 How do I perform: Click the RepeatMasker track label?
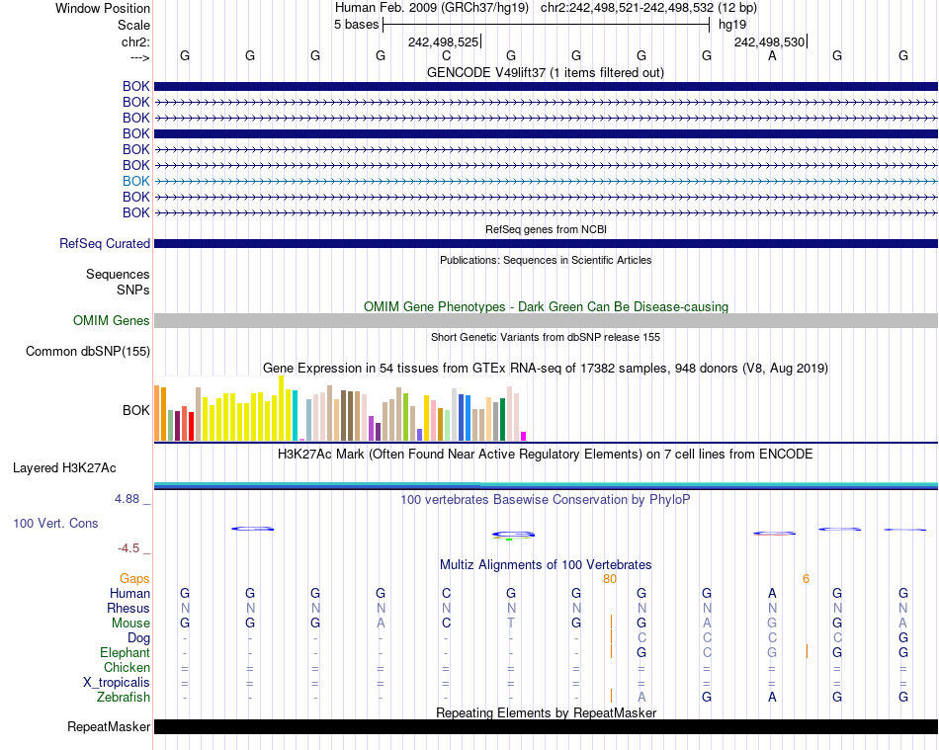[x=109, y=726]
